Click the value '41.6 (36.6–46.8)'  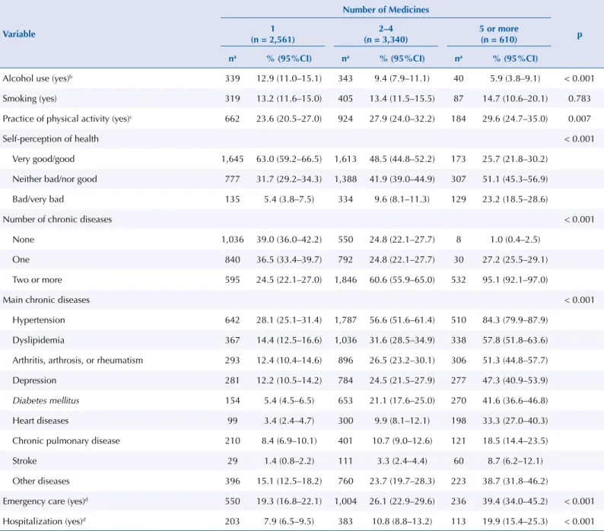coord(515,400)
